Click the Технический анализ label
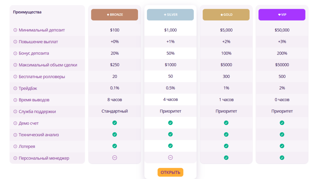The height and width of the screenshot is (179, 316). click(x=39, y=135)
